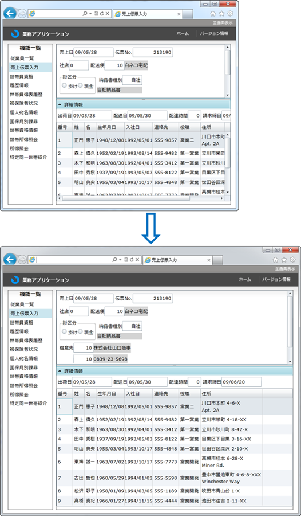Click the compatibility view icon in the bottom address bar
The height and width of the screenshot is (516, 301).
tap(126, 260)
